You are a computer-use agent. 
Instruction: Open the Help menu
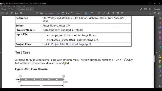pos(24,6)
